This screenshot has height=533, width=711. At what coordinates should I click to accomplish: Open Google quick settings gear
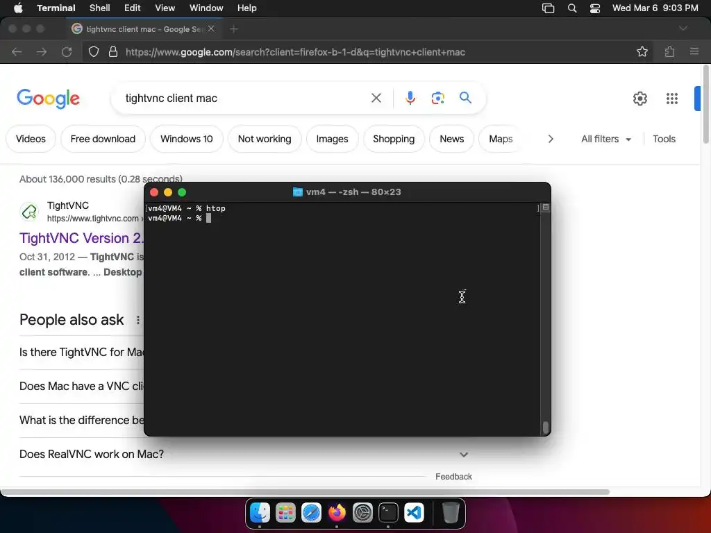pos(639,99)
